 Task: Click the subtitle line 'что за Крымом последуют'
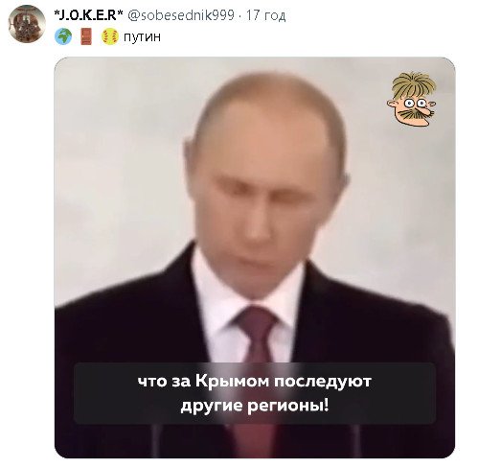(255, 382)
